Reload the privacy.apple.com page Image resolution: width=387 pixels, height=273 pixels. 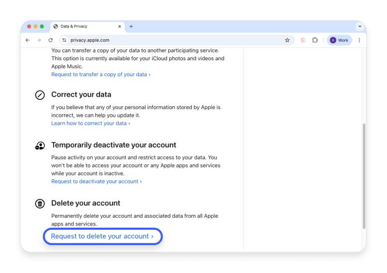coord(51,40)
